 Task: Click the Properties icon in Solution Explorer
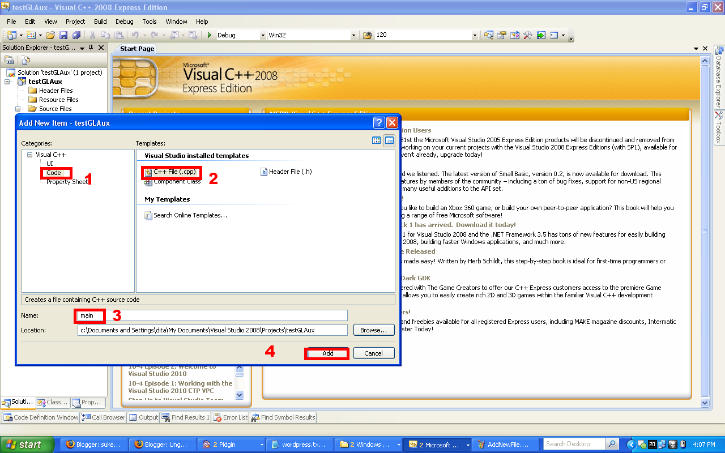click(x=9, y=59)
